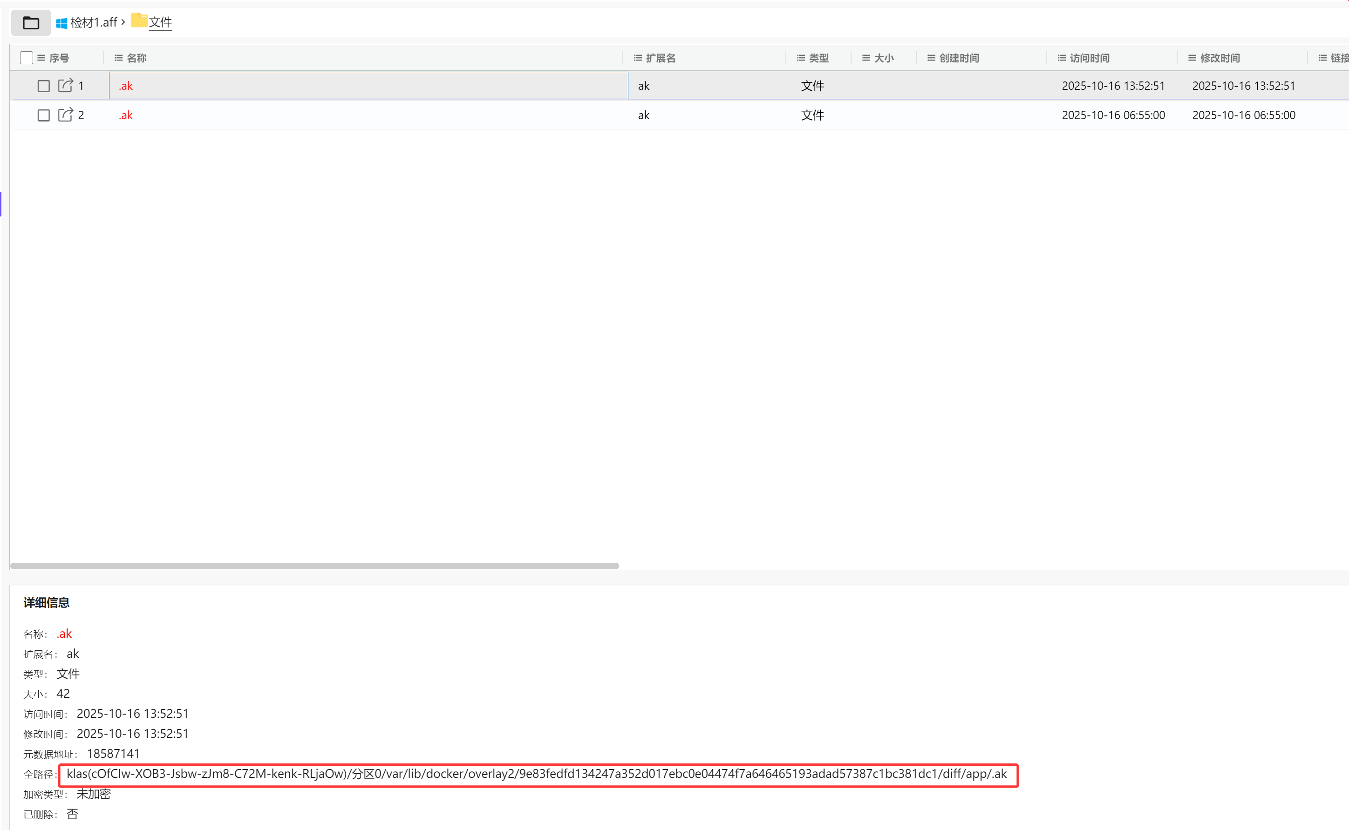Go to 检材1.aff in the breadcrumb

tap(93, 22)
